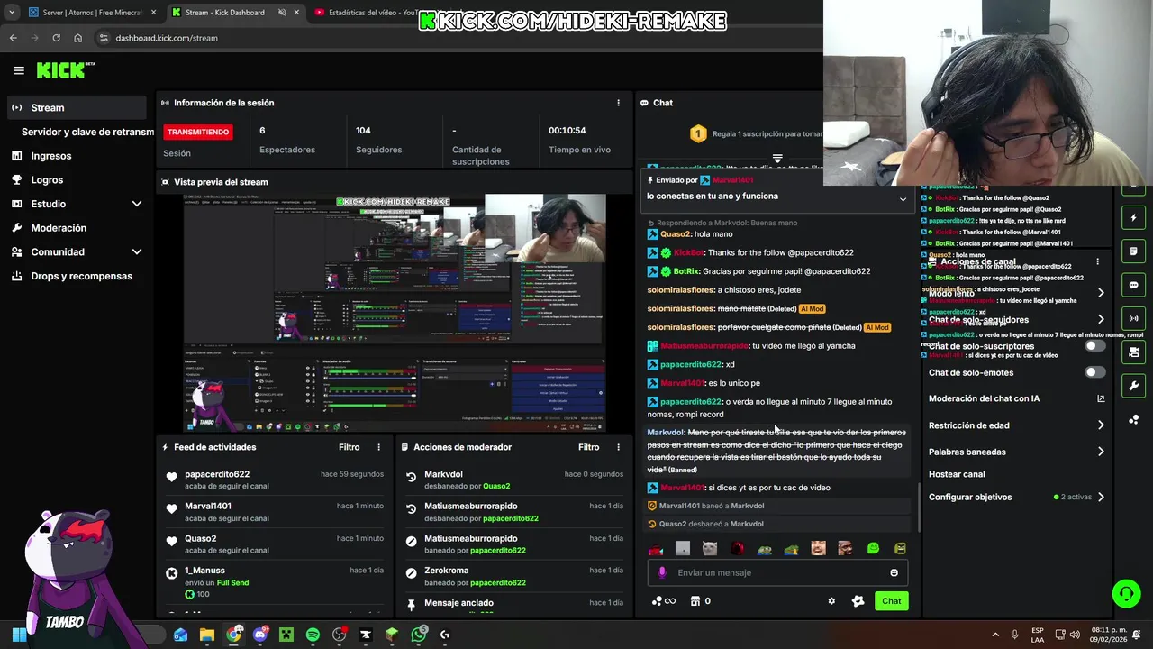Screen dimensions: 1153x649
Task: Open Información de la sesión options menu
Action: click(618, 103)
